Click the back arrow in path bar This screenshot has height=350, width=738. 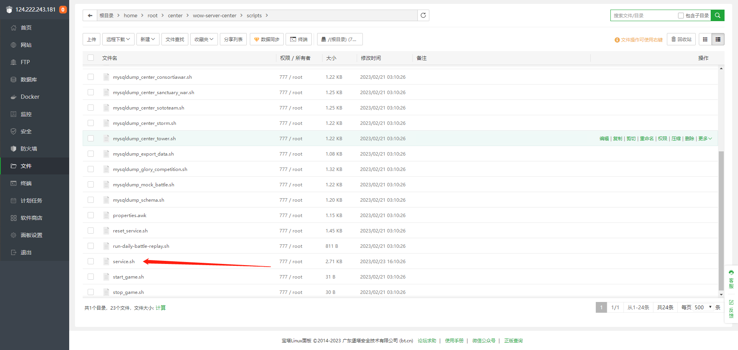90,15
